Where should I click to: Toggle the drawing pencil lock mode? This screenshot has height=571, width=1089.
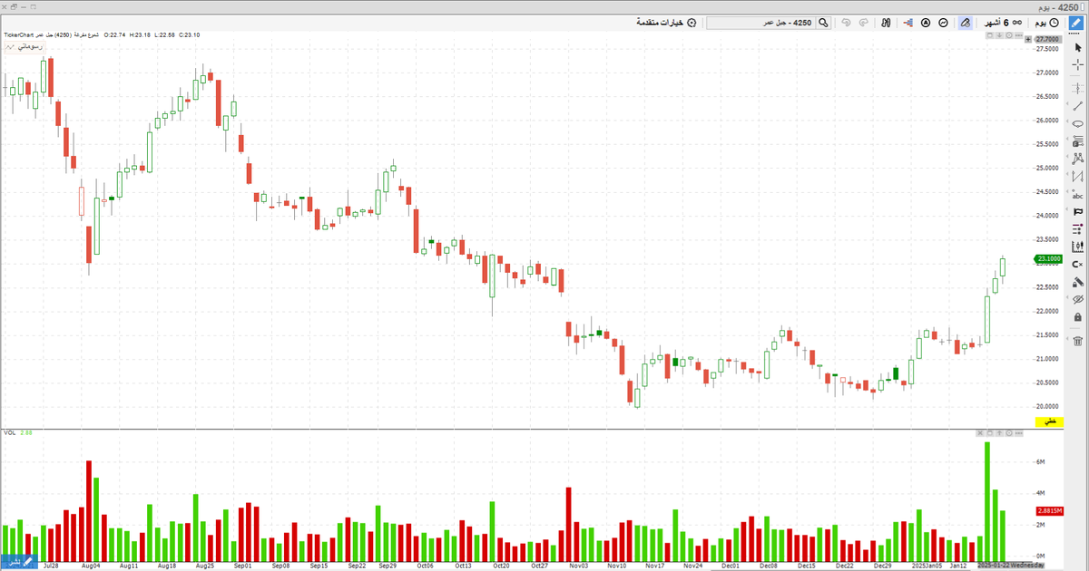1077,281
